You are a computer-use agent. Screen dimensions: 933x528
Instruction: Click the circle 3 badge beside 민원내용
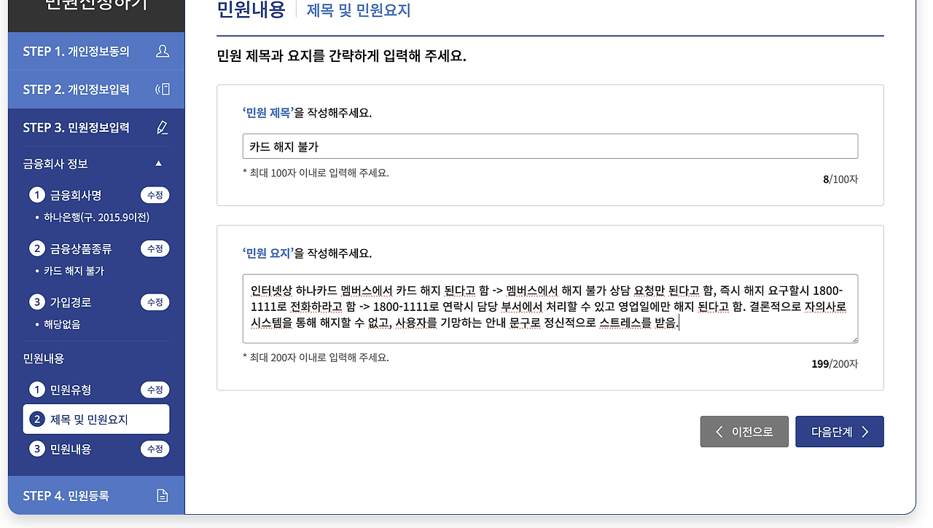coord(36,449)
